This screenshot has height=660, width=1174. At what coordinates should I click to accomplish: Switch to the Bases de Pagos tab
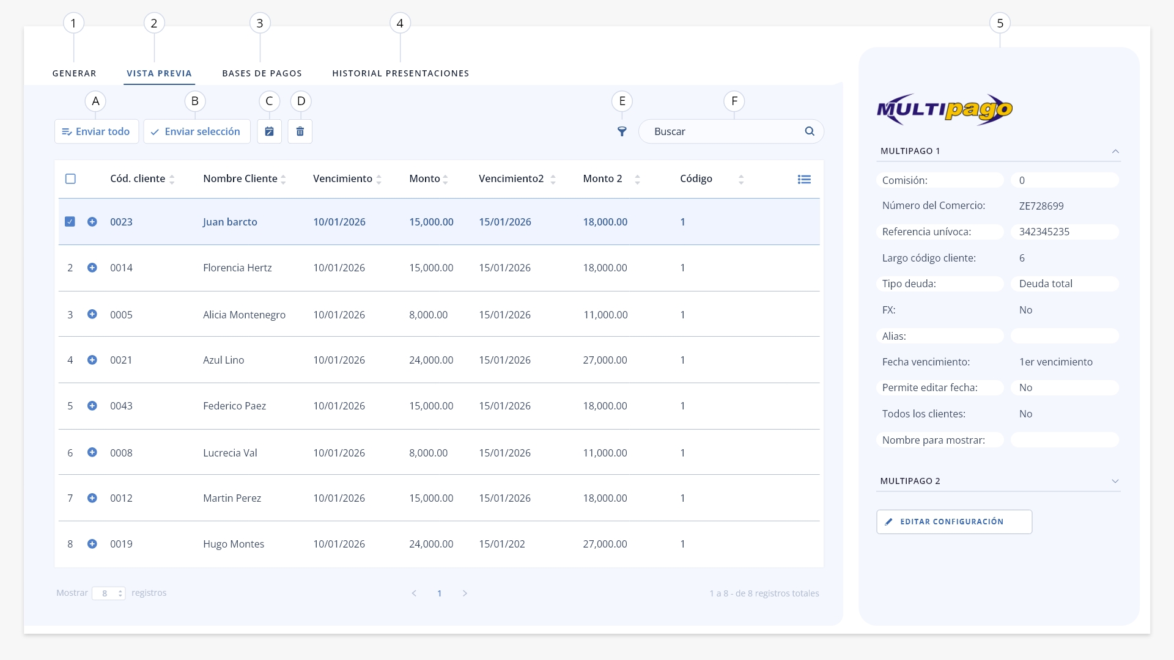coord(262,73)
